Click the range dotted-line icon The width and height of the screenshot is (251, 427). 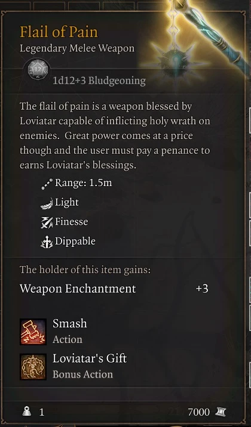47,184
